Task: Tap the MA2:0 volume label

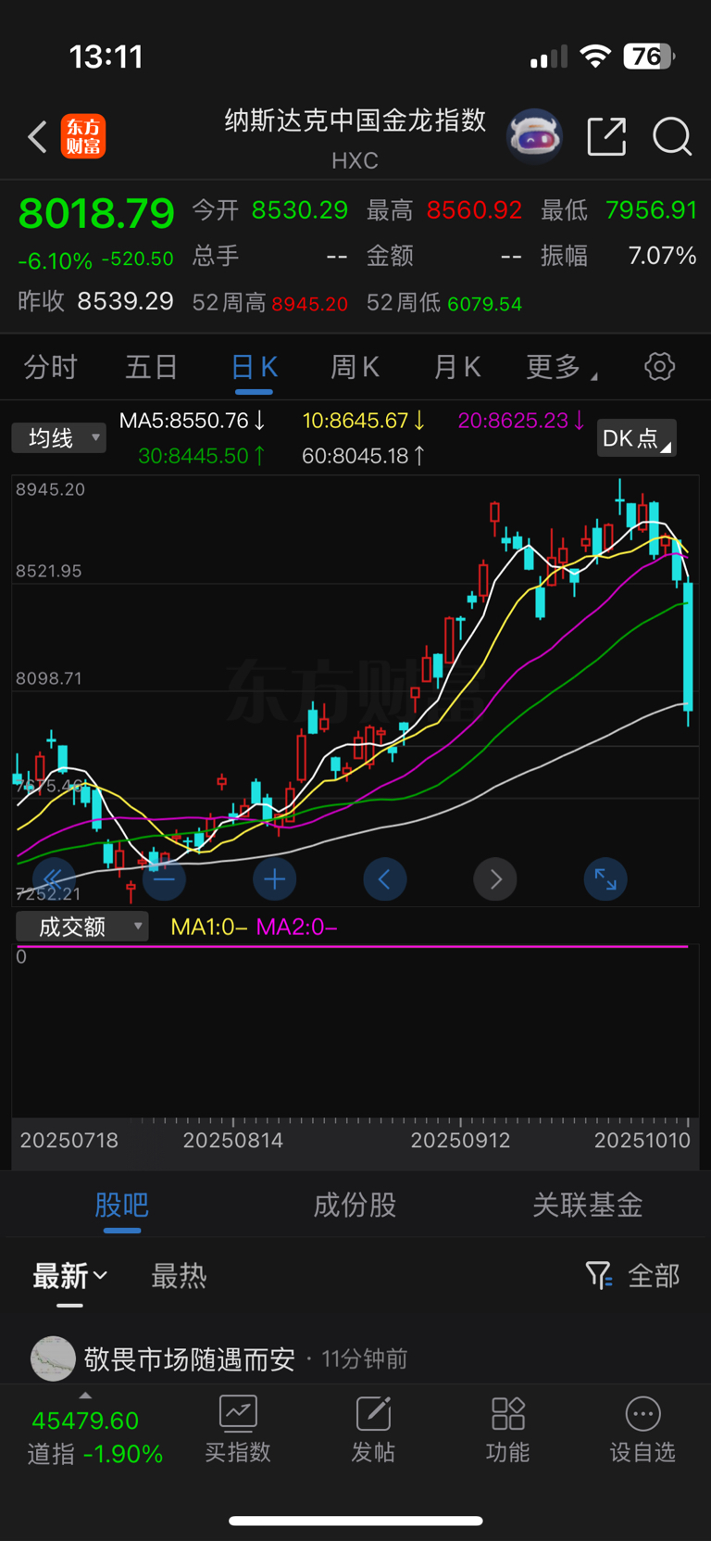Action: [296, 927]
